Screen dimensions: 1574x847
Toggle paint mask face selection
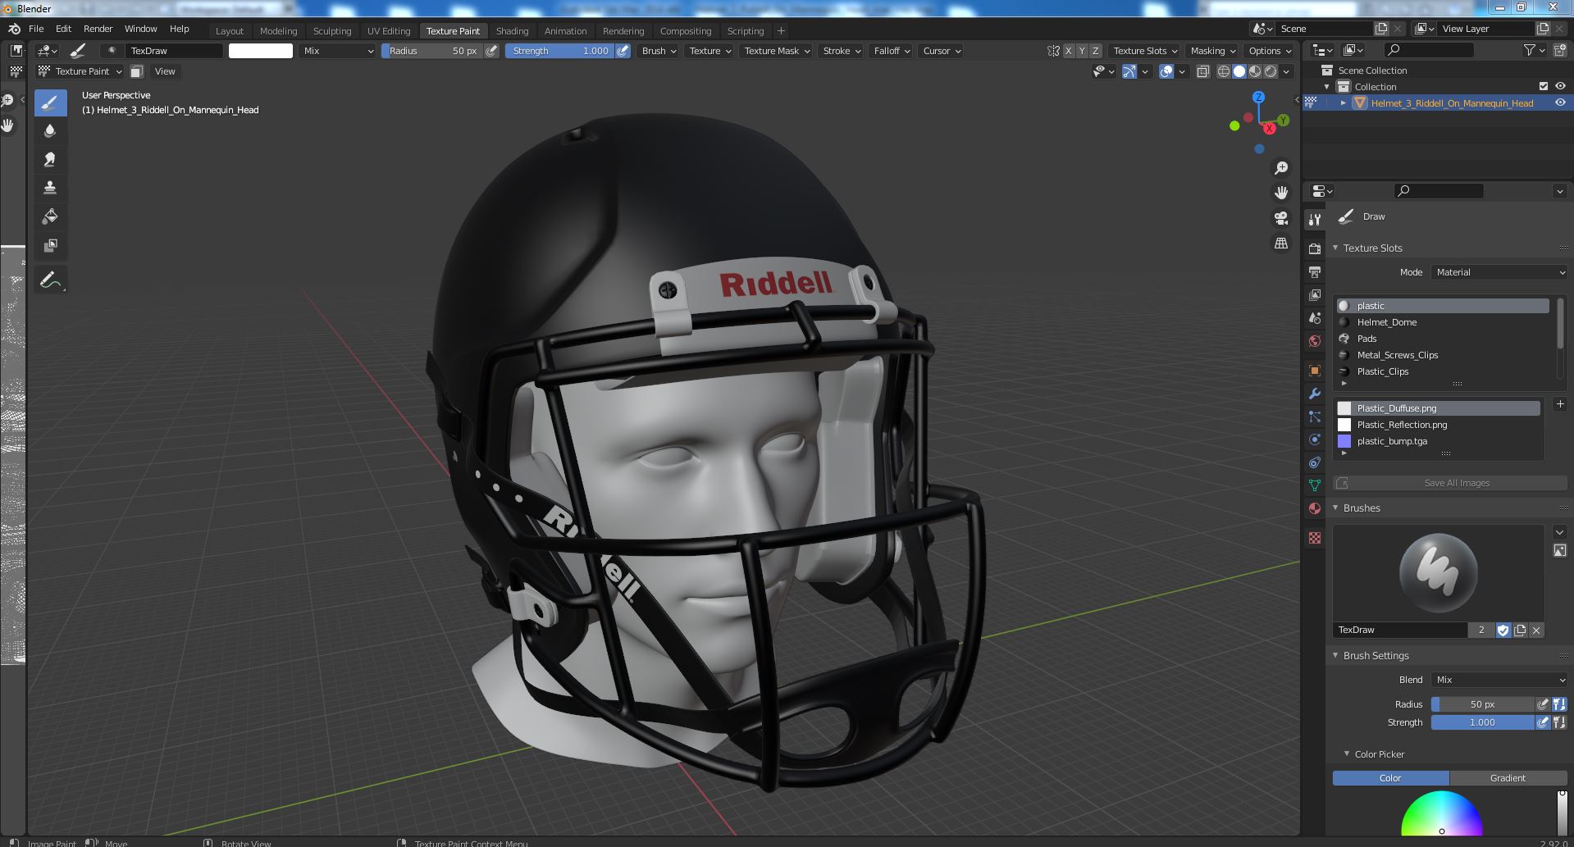click(x=137, y=71)
